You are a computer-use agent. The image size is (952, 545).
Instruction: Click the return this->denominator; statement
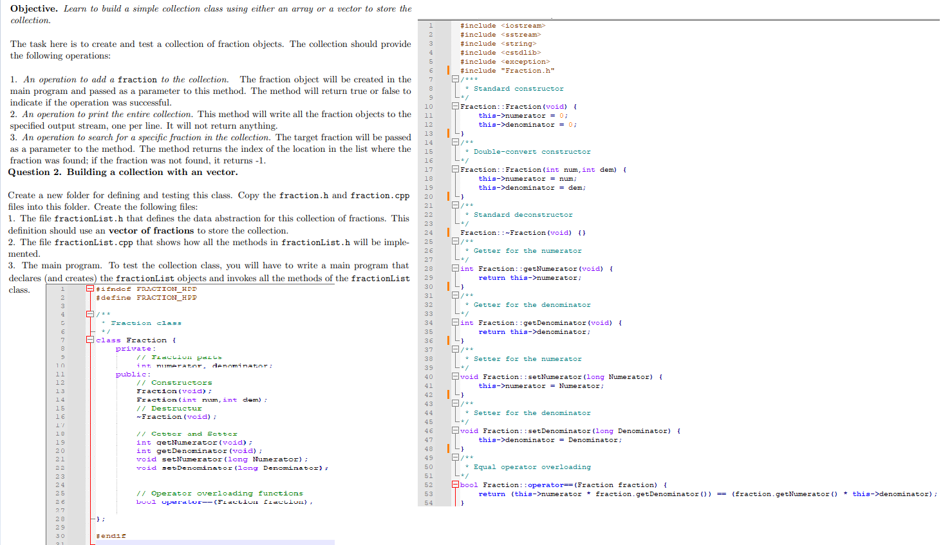click(534, 332)
